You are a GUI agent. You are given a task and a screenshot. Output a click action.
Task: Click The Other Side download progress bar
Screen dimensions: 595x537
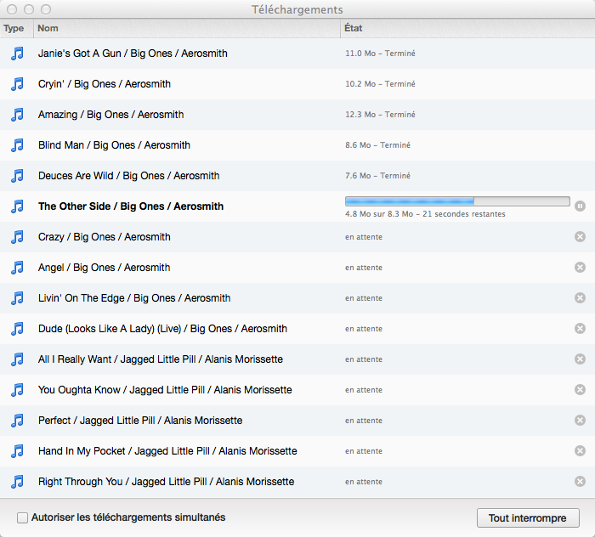pos(457,201)
